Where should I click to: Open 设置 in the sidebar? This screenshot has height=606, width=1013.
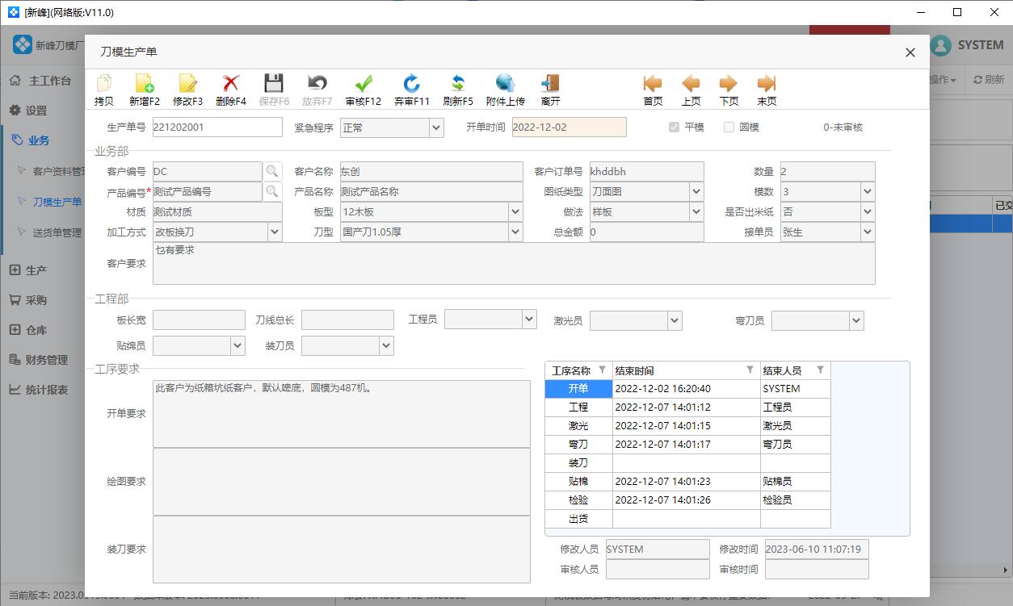click(29, 111)
